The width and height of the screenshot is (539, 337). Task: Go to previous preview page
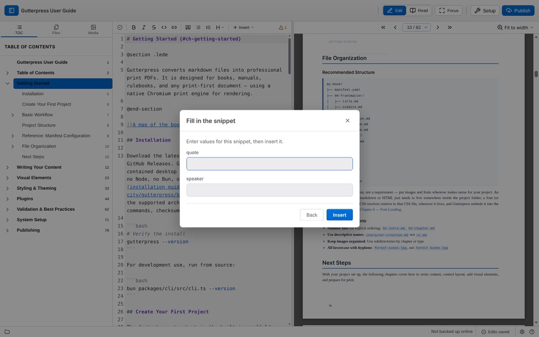(x=395, y=27)
